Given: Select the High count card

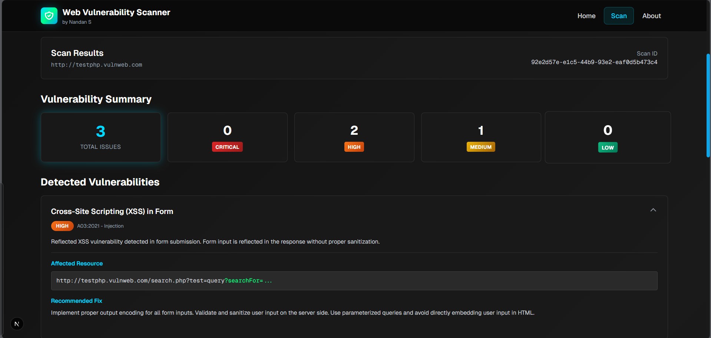Looking at the screenshot, I should (354, 137).
